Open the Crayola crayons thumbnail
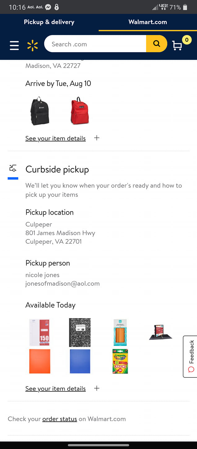 (x=120, y=361)
